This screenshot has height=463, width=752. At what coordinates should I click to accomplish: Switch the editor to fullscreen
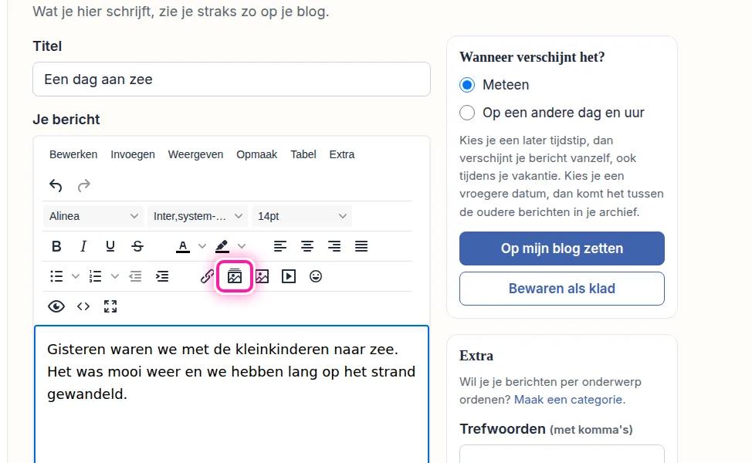[x=110, y=307]
